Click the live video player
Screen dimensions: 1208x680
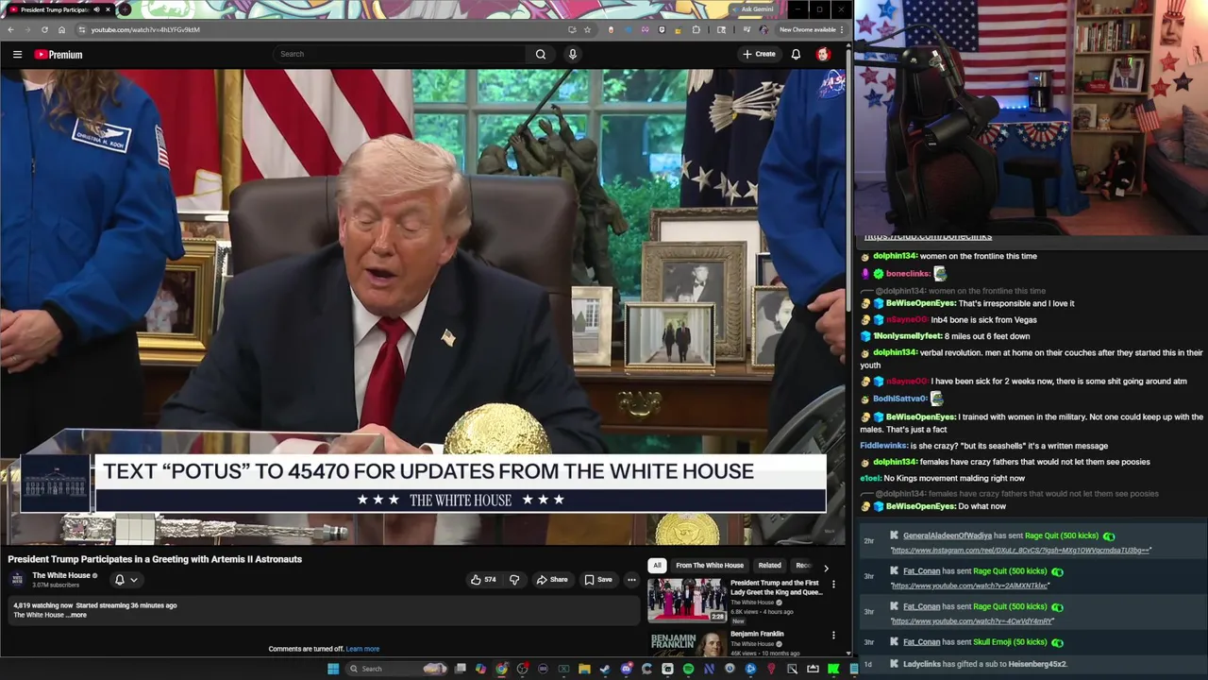423,307
